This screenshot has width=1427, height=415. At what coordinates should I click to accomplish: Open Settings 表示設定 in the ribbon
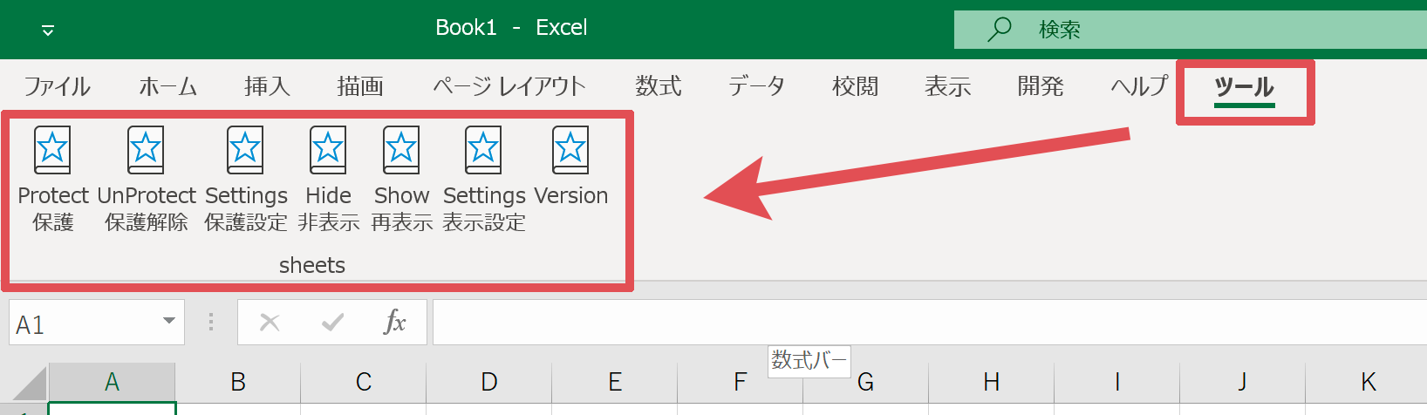click(x=483, y=151)
